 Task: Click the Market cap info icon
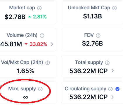[x=39, y=8]
